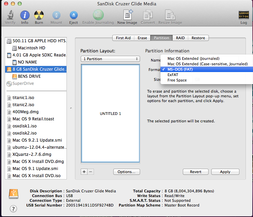Select Mac OS 9.1 Update.smi

[x=36, y=169]
